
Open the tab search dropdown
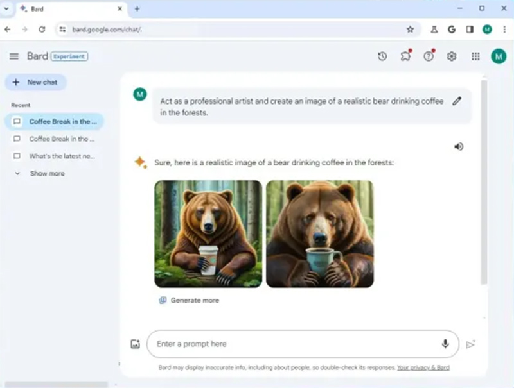pyautogui.click(x=6, y=9)
